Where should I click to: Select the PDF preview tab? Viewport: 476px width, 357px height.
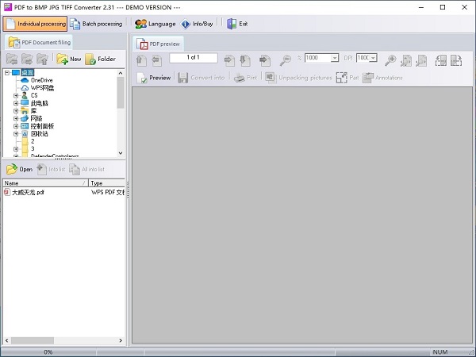[158, 44]
